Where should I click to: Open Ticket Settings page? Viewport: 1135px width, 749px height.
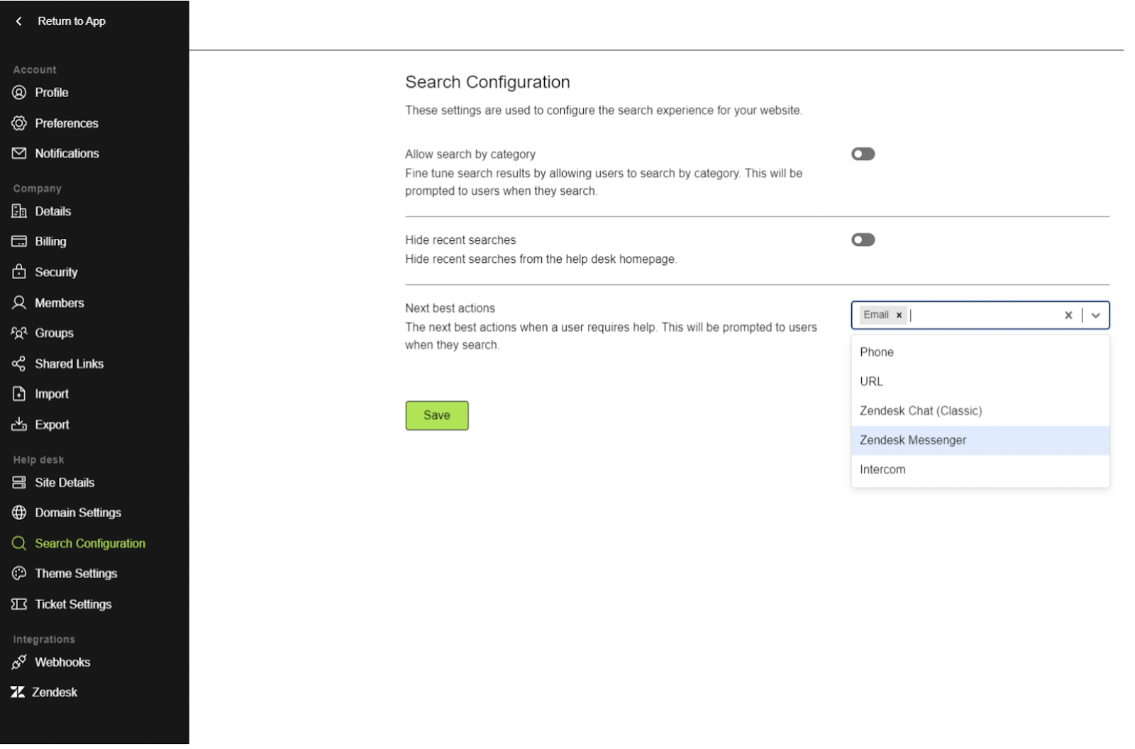click(x=74, y=605)
